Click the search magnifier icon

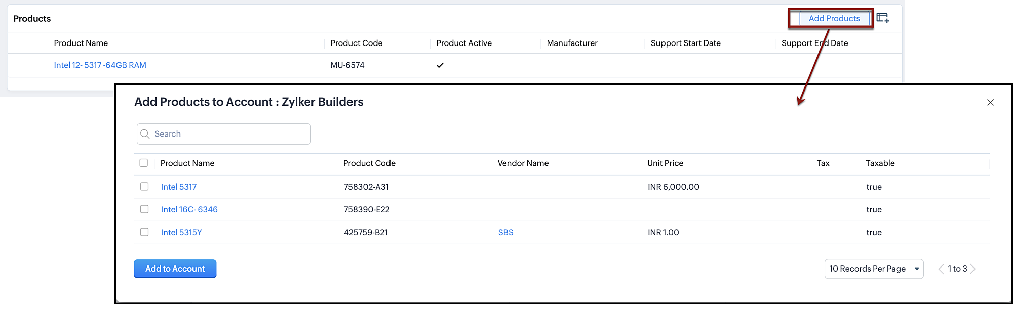(145, 134)
